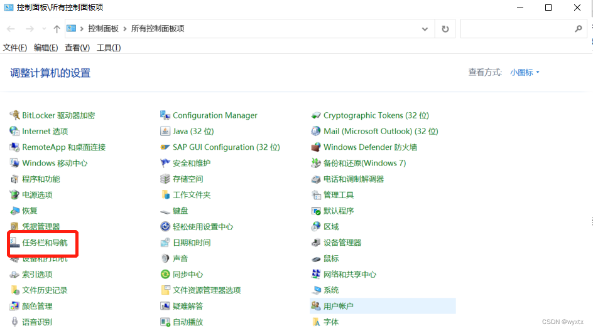Screen dimensions: 593x331
Task: Click the 任务栏和导航 icon
Action: (14, 243)
